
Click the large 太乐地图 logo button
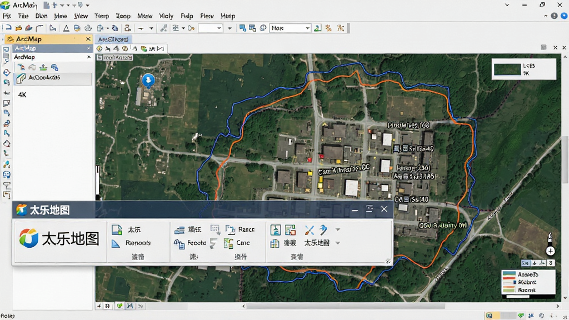click(x=60, y=239)
